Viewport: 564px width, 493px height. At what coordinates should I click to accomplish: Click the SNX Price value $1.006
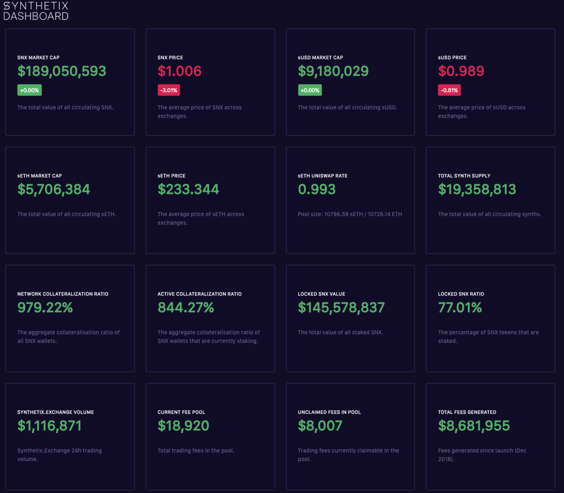pos(179,71)
